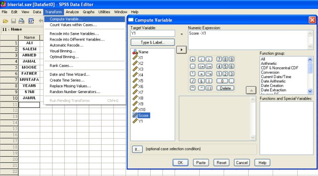Click the Dialog Recall toolbar icon
This screenshot has height=176, width=318.
31,21
